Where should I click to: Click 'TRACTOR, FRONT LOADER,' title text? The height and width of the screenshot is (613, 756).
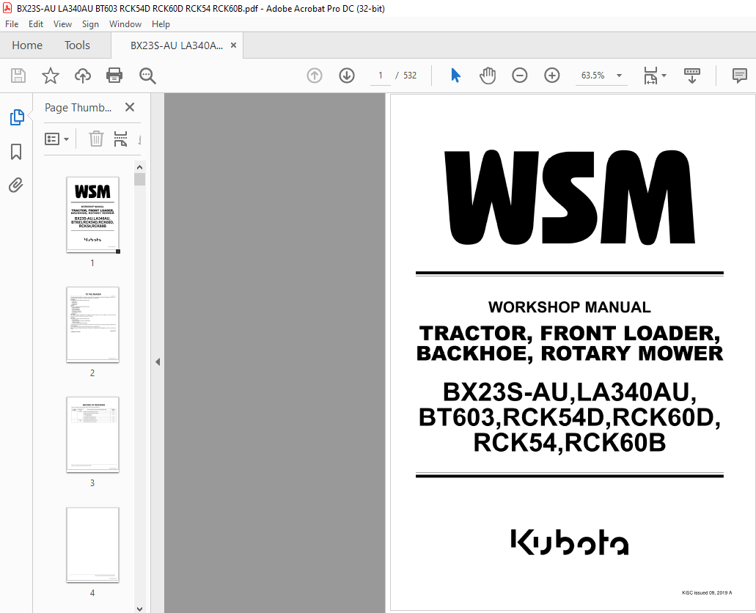(570, 334)
